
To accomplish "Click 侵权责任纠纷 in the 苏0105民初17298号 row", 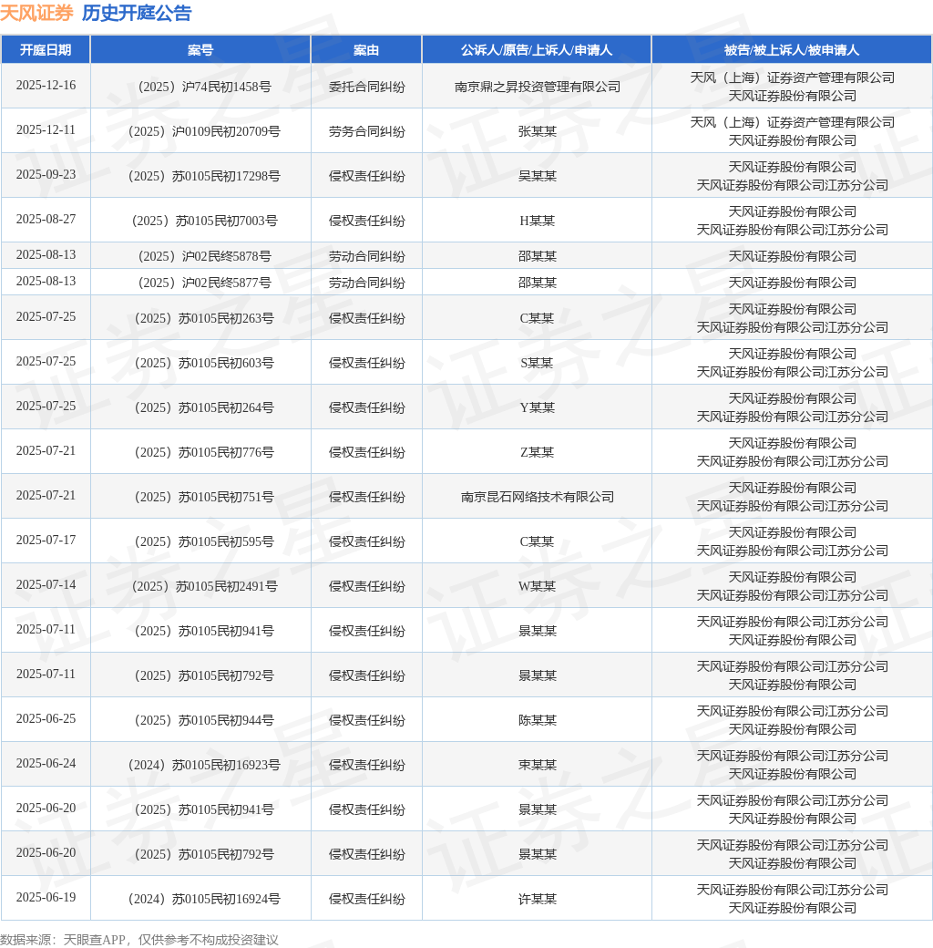I will [x=366, y=176].
